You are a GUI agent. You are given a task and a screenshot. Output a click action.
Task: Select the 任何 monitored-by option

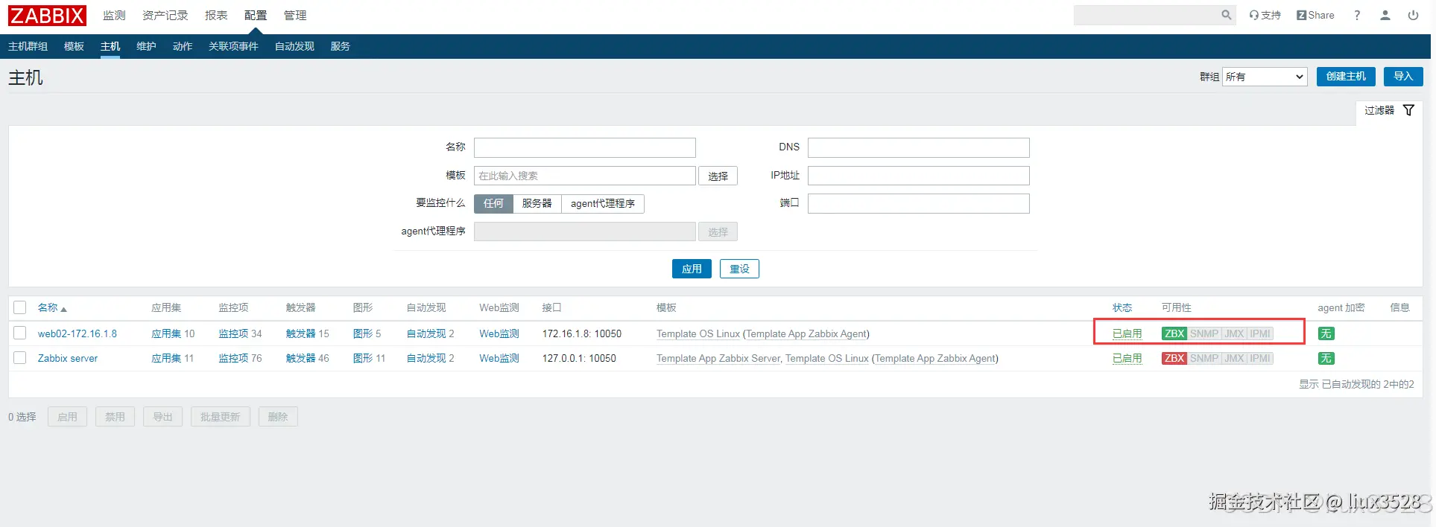pyautogui.click(x=493, y=203)
